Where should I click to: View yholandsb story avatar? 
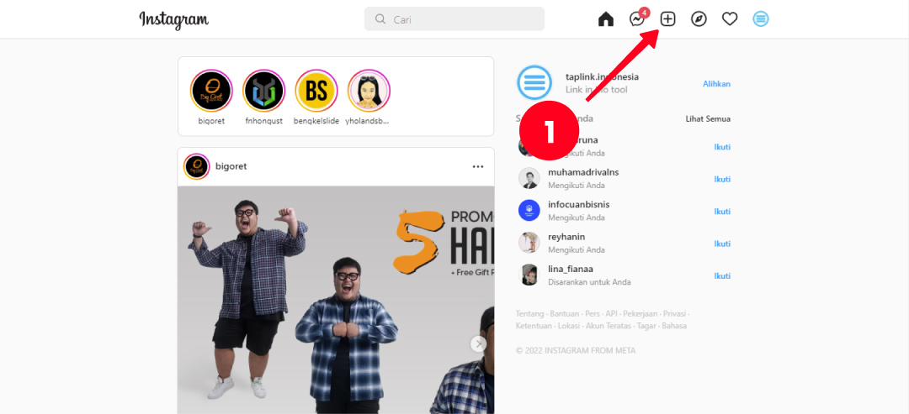(x=369, y=90)
